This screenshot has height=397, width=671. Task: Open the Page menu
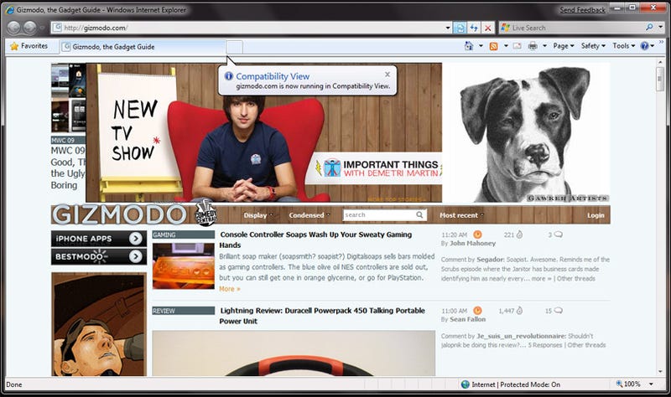click(563, 46)
